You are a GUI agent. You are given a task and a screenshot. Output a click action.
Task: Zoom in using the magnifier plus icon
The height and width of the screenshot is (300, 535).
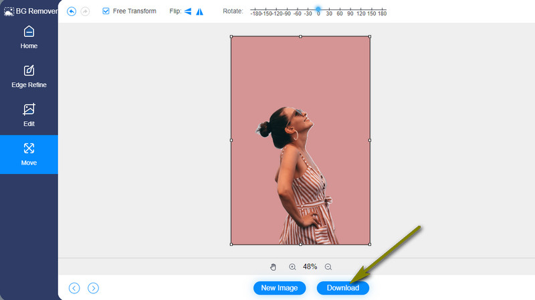[292, 267]
